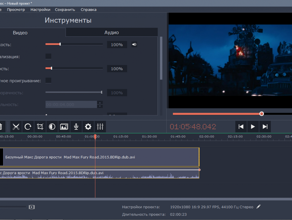Click the preview seek bar knob
The image size is (292, 220).
pos(261,114)
